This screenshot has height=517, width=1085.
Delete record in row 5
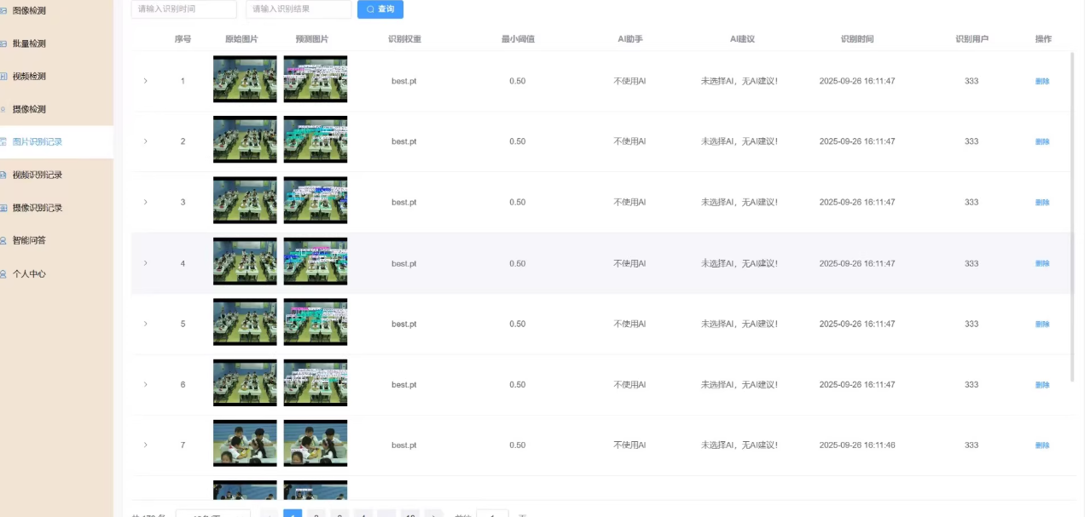tap(1042, 325)
